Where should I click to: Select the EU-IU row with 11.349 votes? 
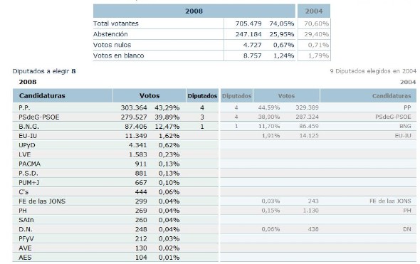(x=115, y=136)
